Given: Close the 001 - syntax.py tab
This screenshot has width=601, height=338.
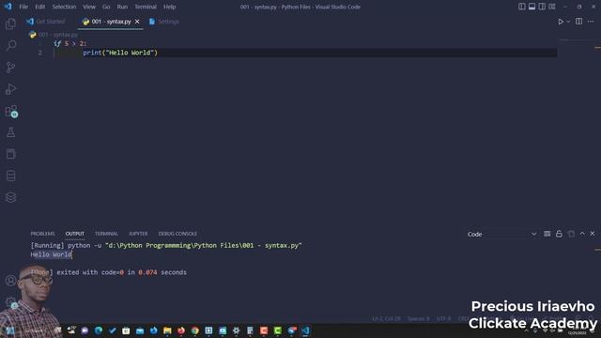Looking at the screenshot, I should (x=137, y=22).
